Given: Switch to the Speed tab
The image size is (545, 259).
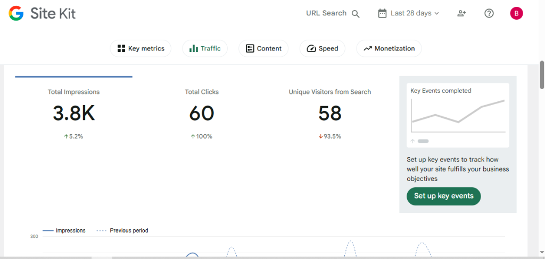Looking at the screenshot, I should (323, 48).
